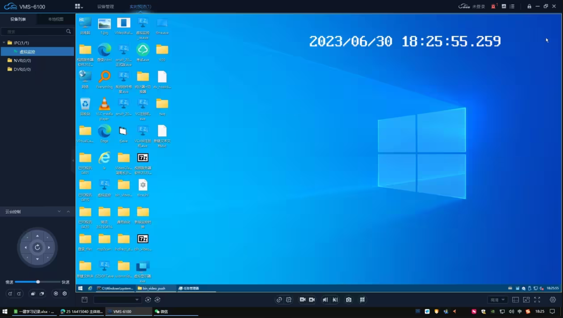Click the save view icon
Screen dimensions: 563x318
[85, 300]
